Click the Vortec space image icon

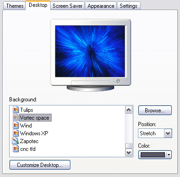(x=16, y=117)
